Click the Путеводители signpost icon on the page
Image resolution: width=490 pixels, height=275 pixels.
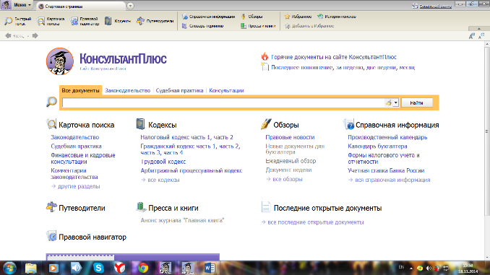pos(51,207)
